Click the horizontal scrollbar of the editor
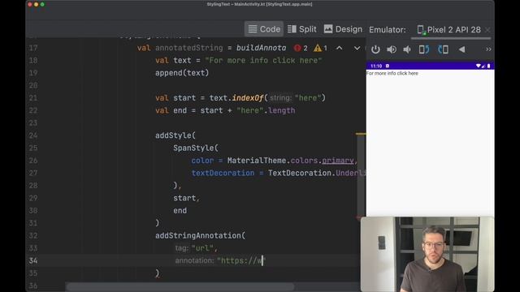Viewport: 520px width, 292px height. 180,286
